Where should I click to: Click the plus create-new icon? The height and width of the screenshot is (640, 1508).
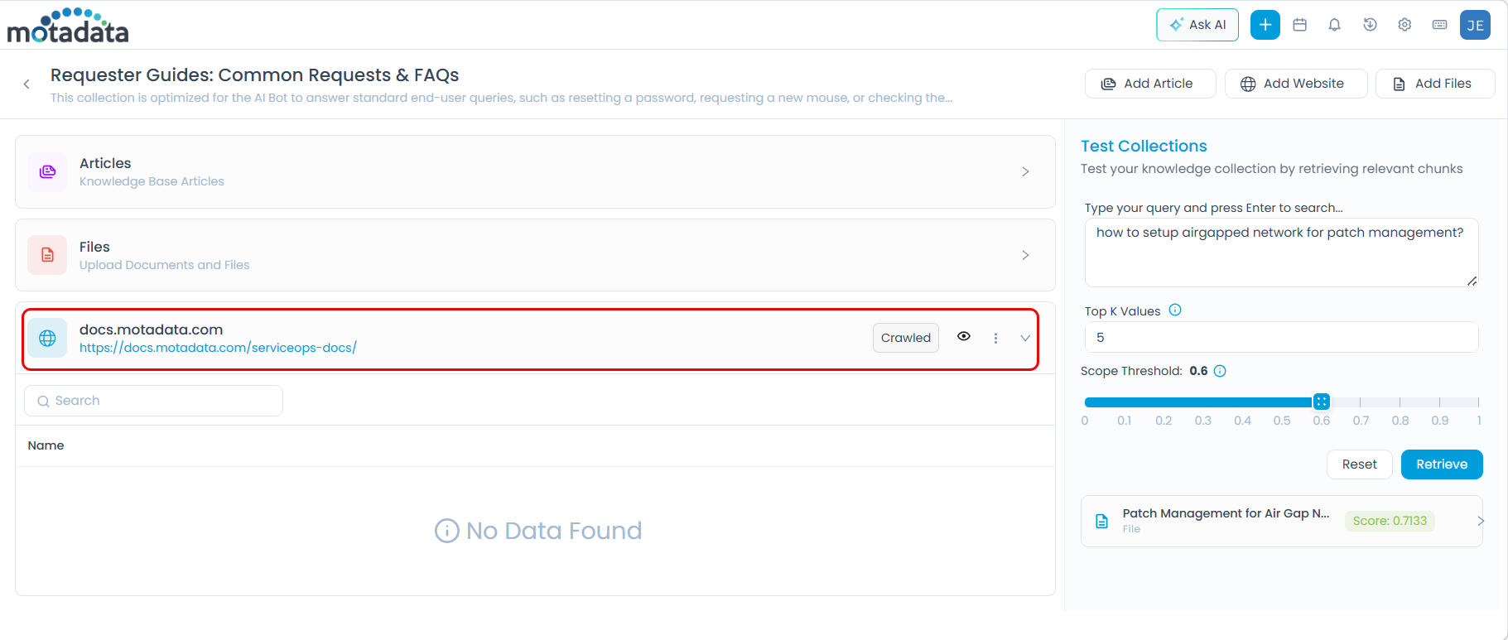pyautogui.click(x=1265, y=25)
